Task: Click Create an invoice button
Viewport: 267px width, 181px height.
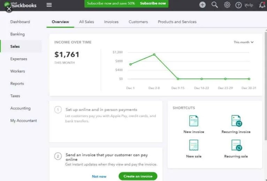Action: click(138, 176)
